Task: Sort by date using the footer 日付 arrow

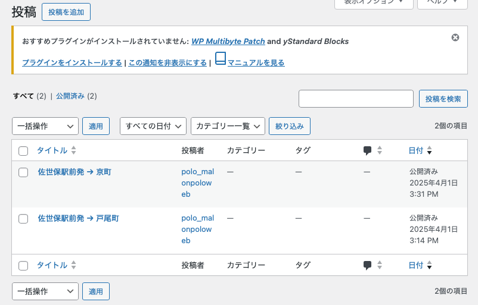Action: point(429,266)
